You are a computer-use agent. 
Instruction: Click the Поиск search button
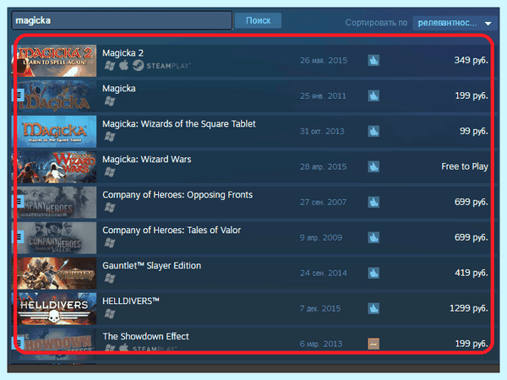(258, 20)
